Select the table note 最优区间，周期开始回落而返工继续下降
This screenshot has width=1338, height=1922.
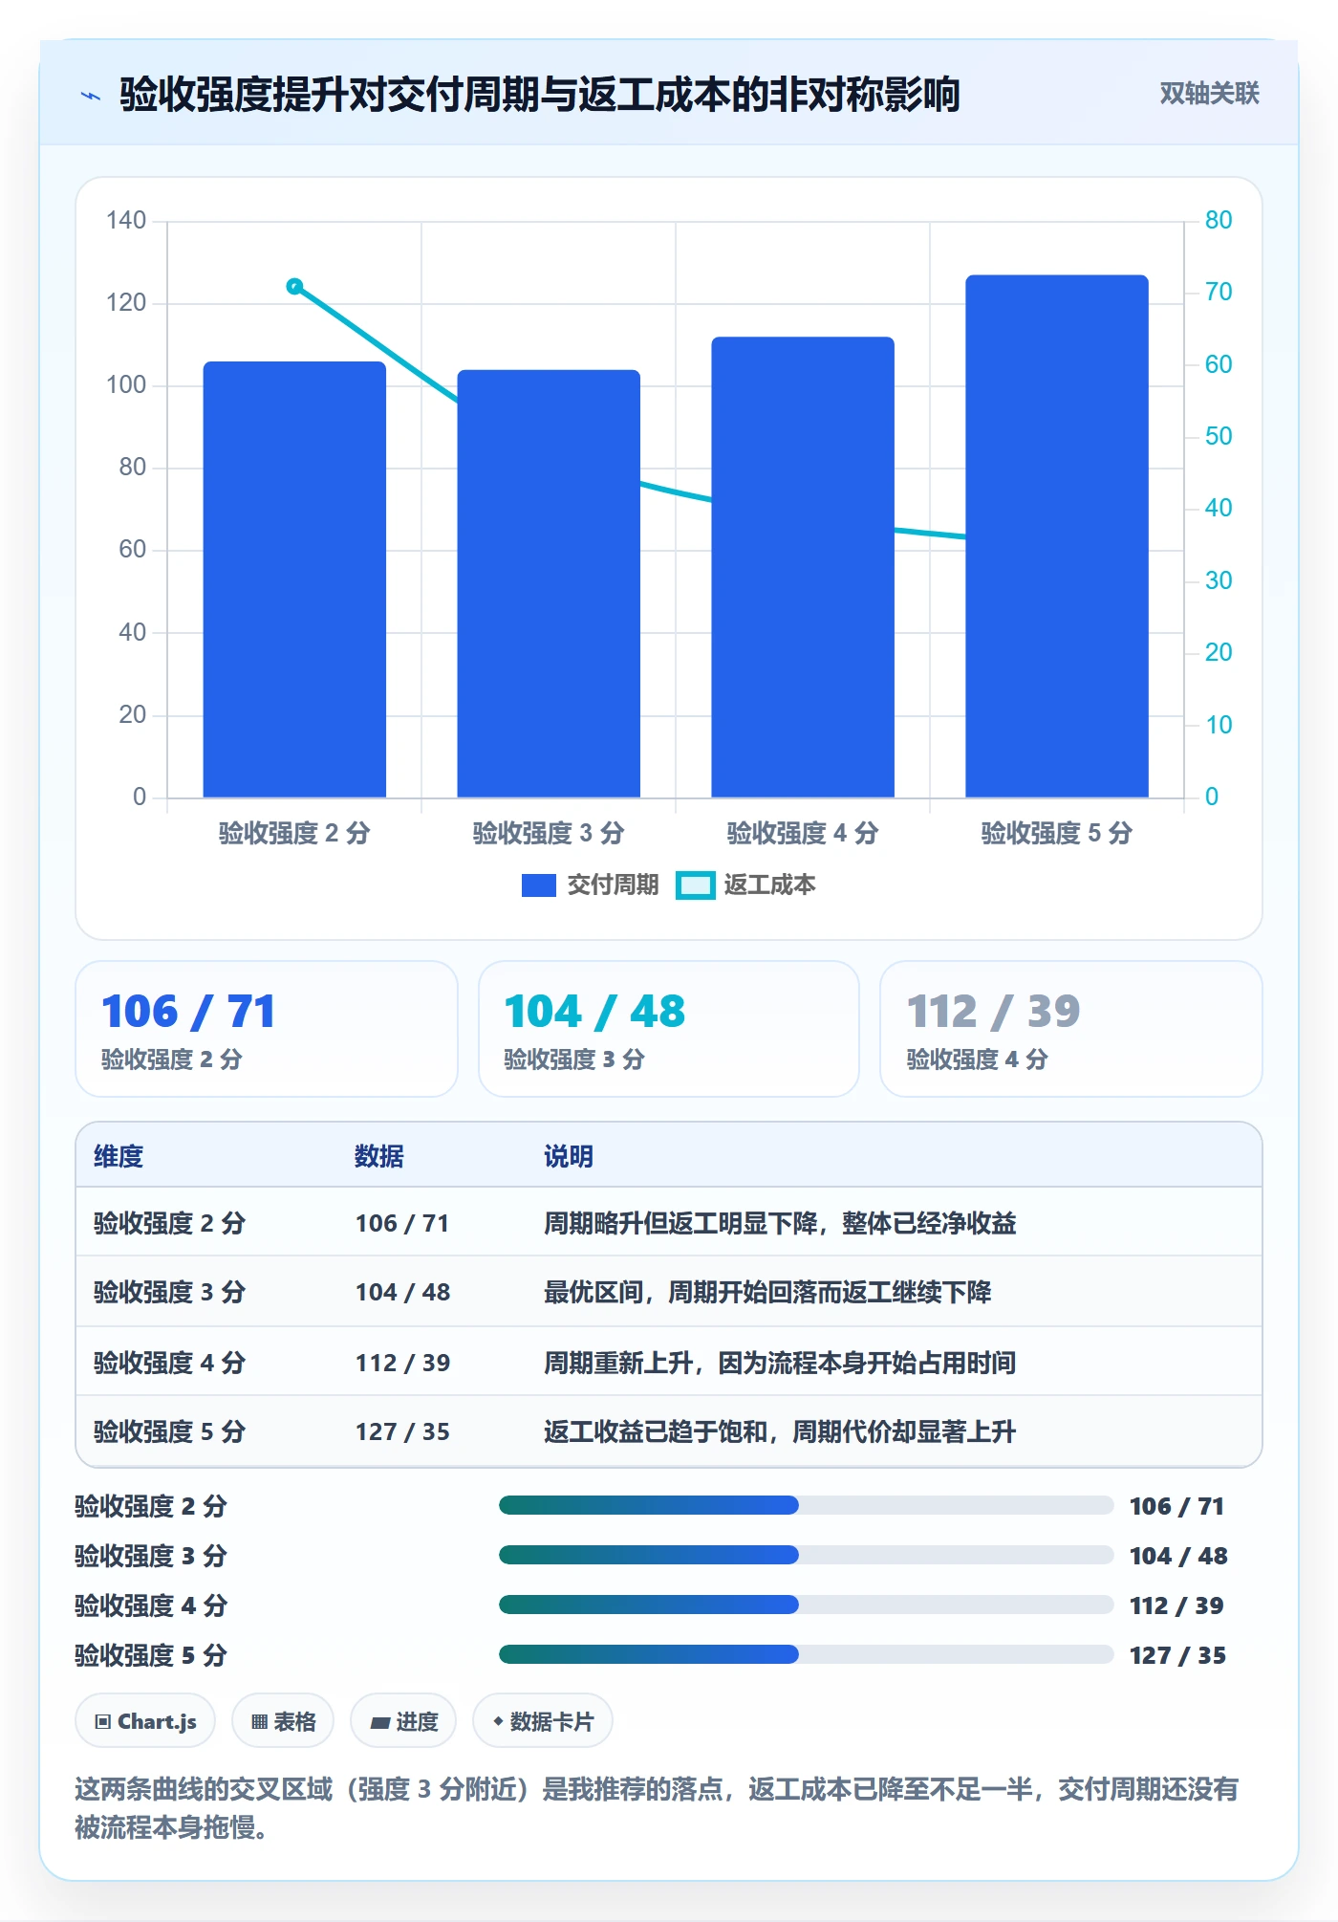[767, 1292]
